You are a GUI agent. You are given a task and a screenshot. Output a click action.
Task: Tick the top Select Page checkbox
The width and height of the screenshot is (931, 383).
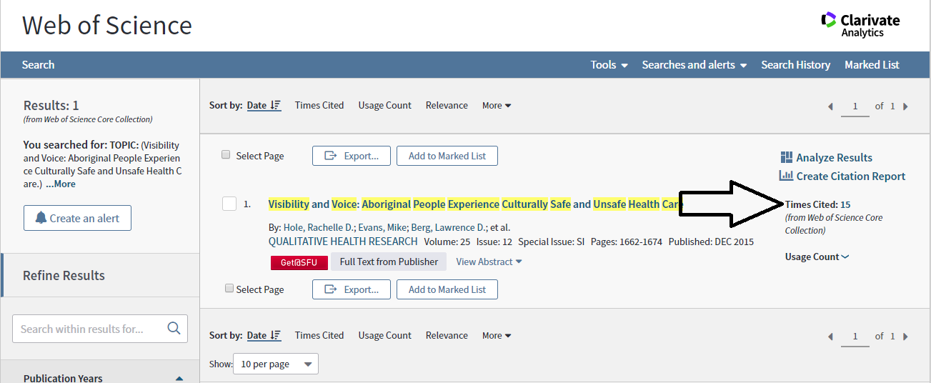click(226, 155)
